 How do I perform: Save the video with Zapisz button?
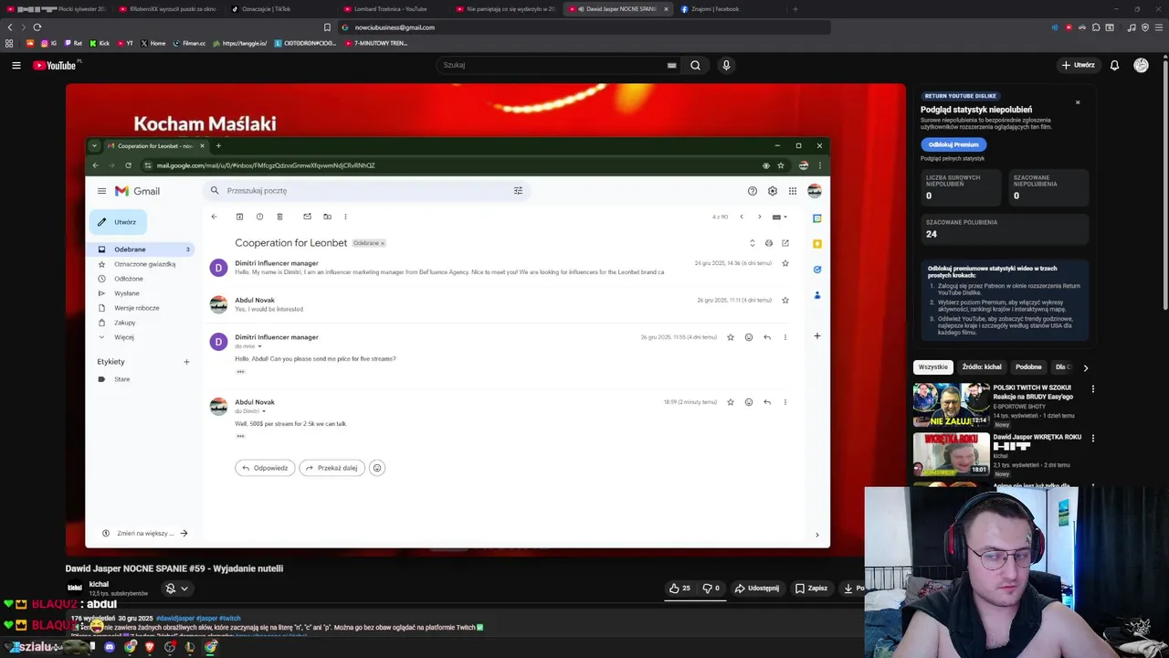pos(811,589)
